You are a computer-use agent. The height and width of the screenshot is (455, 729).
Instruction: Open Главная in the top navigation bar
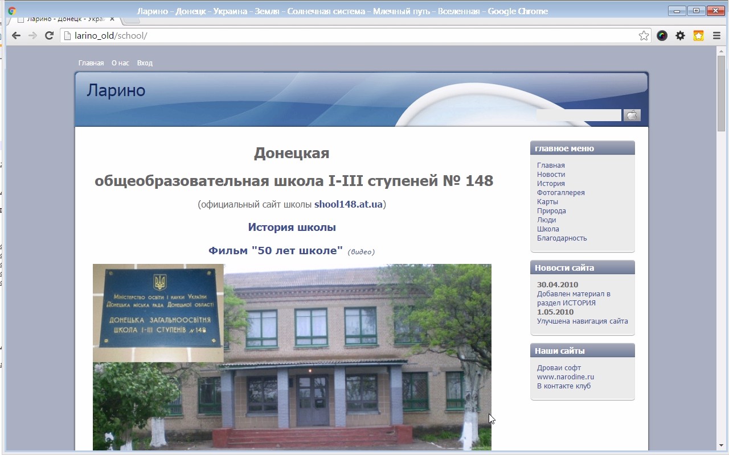pyautogui.click(x=91, y=63)
